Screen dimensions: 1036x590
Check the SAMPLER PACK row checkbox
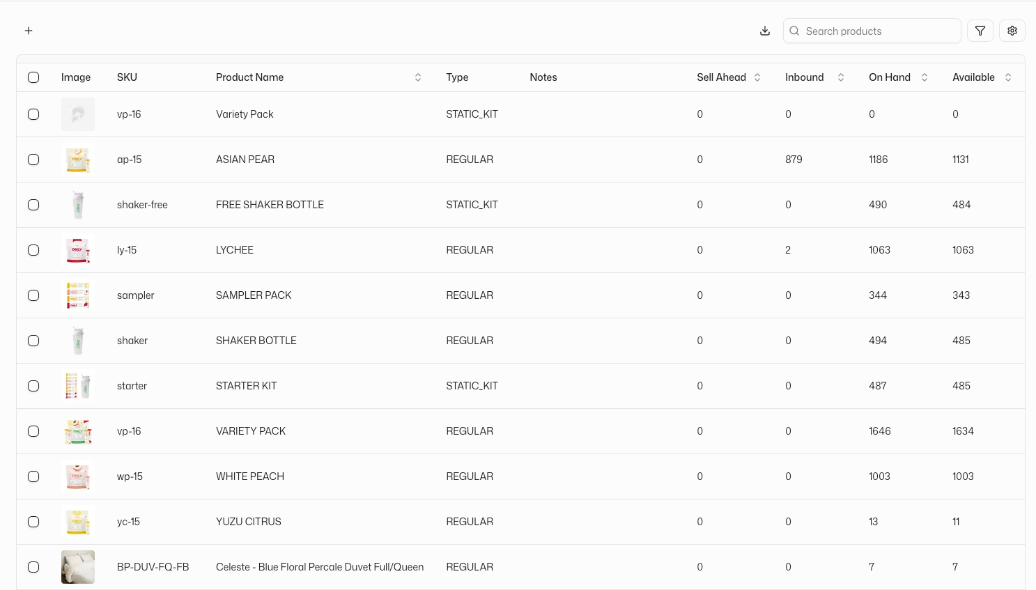click(33, 295)
